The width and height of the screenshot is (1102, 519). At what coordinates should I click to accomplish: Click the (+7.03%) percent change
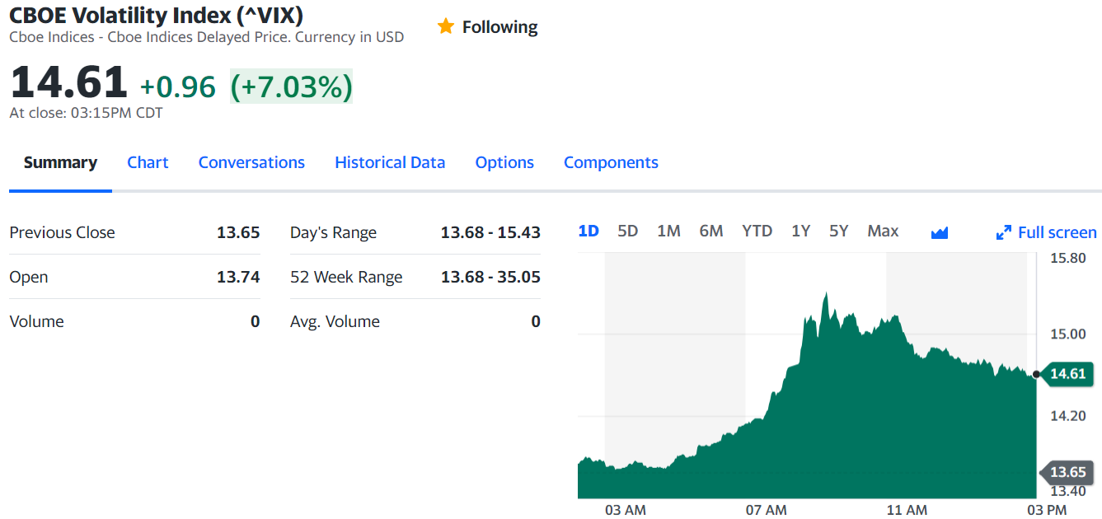click(x=291, y=86)
